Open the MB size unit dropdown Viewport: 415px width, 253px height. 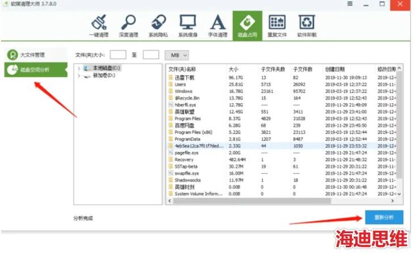pyautogui.click(x=177, y=55)
